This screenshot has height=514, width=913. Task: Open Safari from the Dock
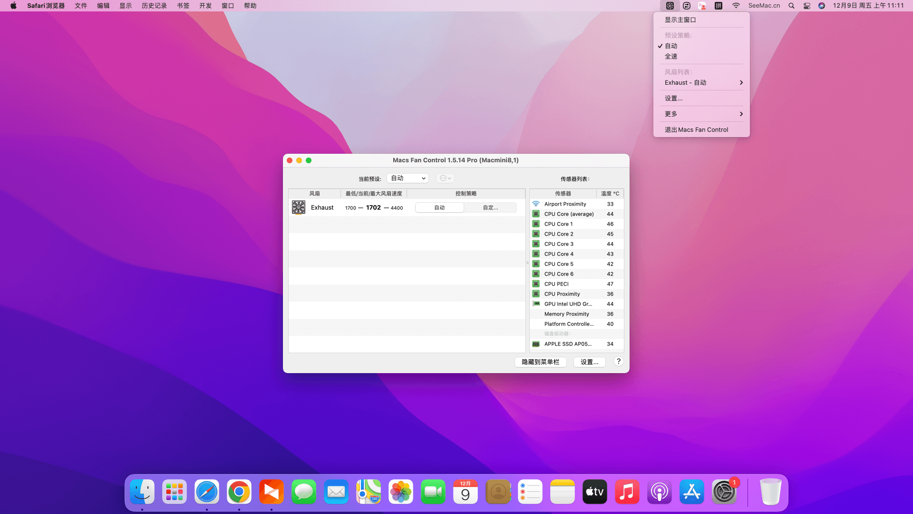[207, 492]
